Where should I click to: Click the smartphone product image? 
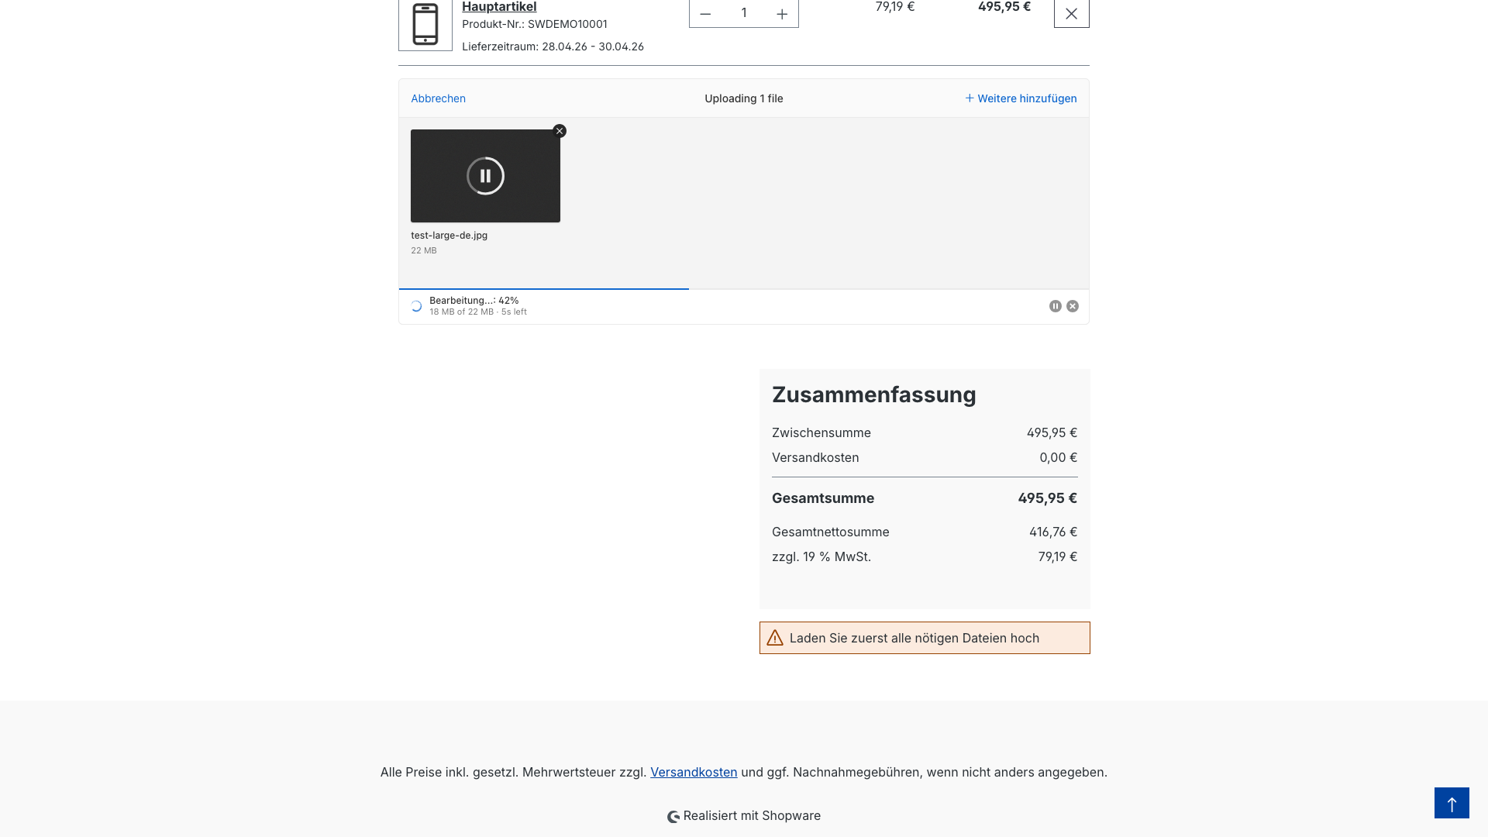(x=425, y=24)
